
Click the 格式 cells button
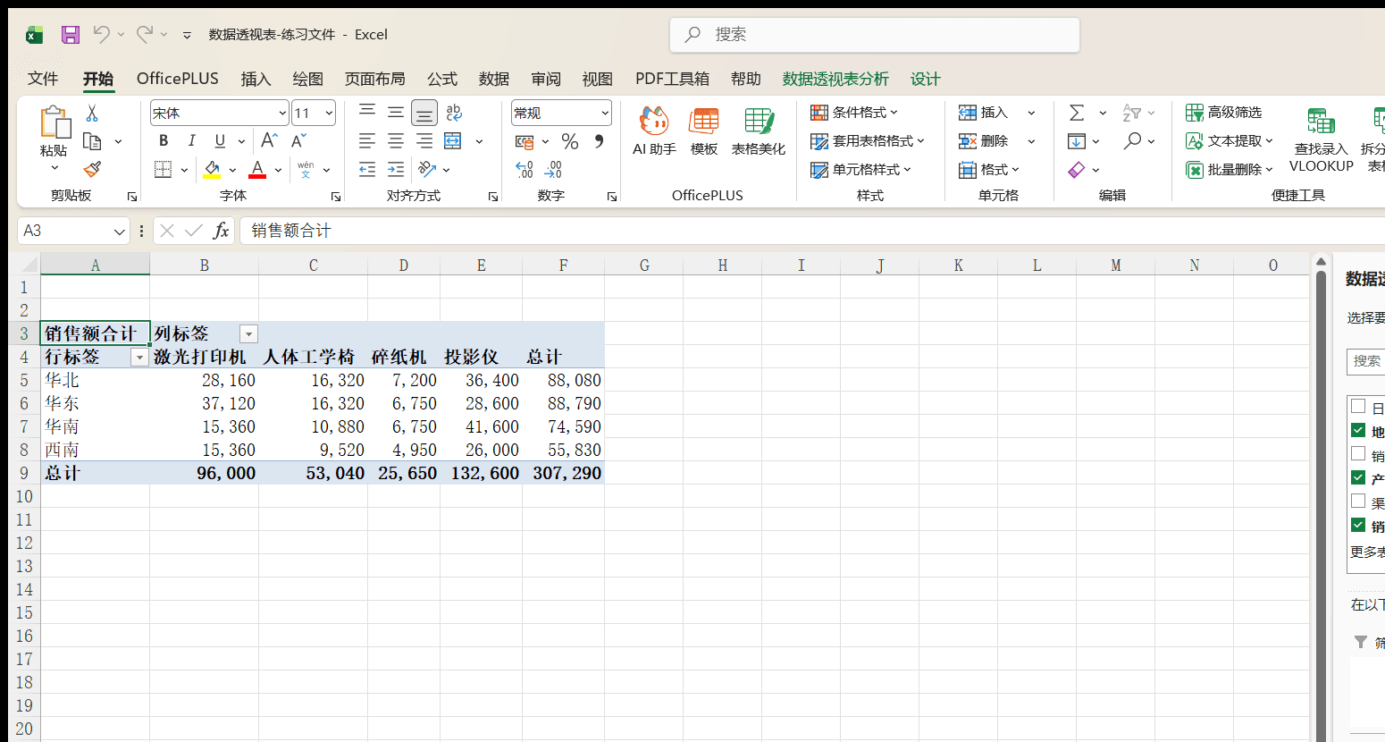click(x=989, y=169)
